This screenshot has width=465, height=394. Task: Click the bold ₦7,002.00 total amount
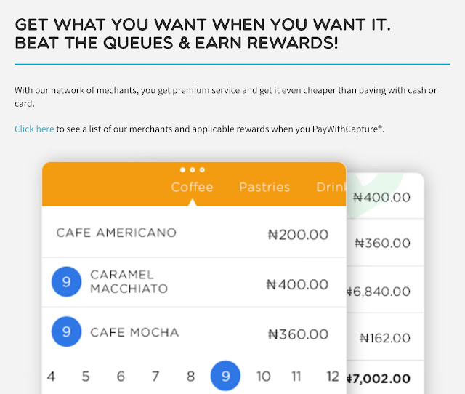click(379, 379)
